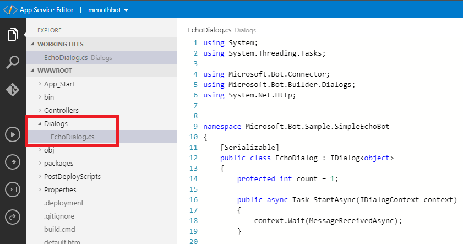Click the namespace keyword on line 9
The height and width of the screenshot is (244, 463).
click(x=222, y=127)
